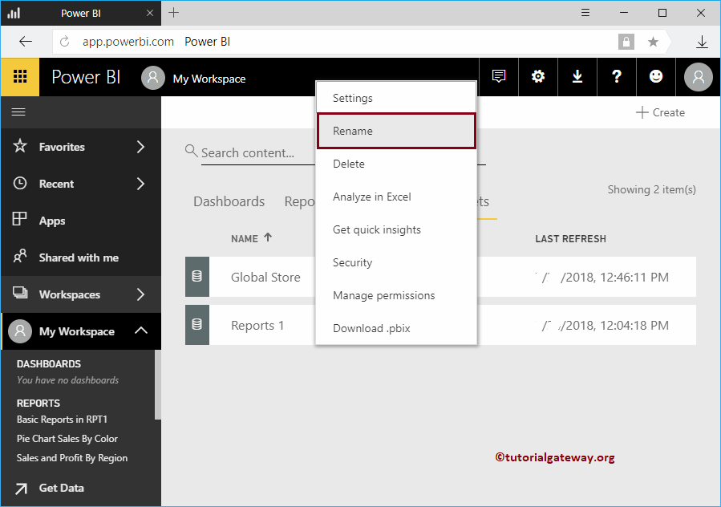The width and height of the screenshot is (721, 507).
Task: Click the user account avatar icon
Action: pyautogui.click(x=697, y=76)
